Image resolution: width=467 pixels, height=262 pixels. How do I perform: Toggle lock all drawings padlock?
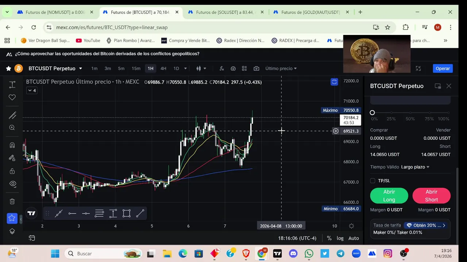(12, 171)
